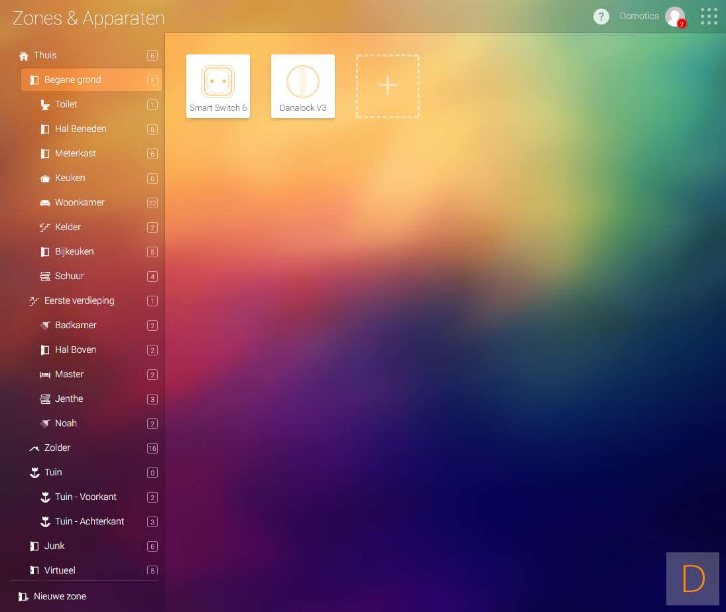Click the Domotica account name

(638, 17)
